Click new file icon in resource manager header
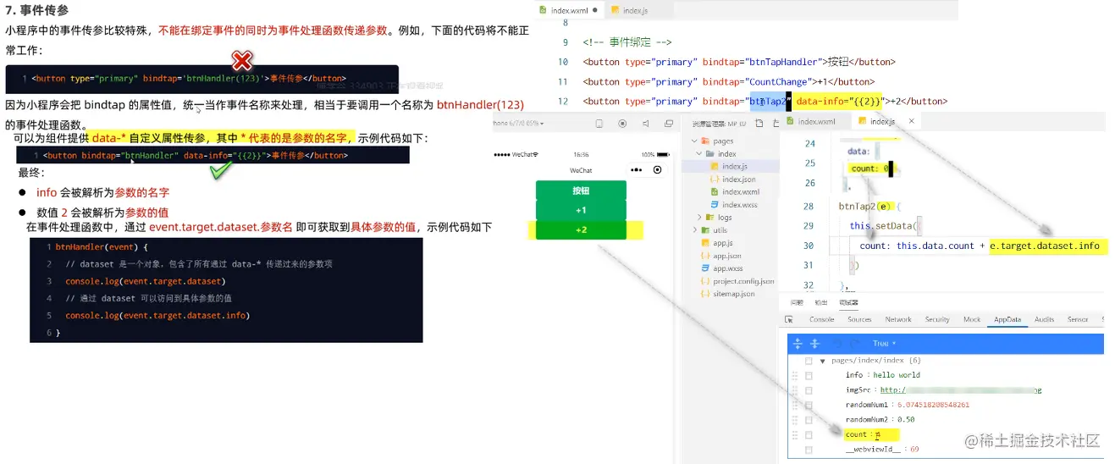This screenshot has height=464, width=1115. [x=759, y=124]
